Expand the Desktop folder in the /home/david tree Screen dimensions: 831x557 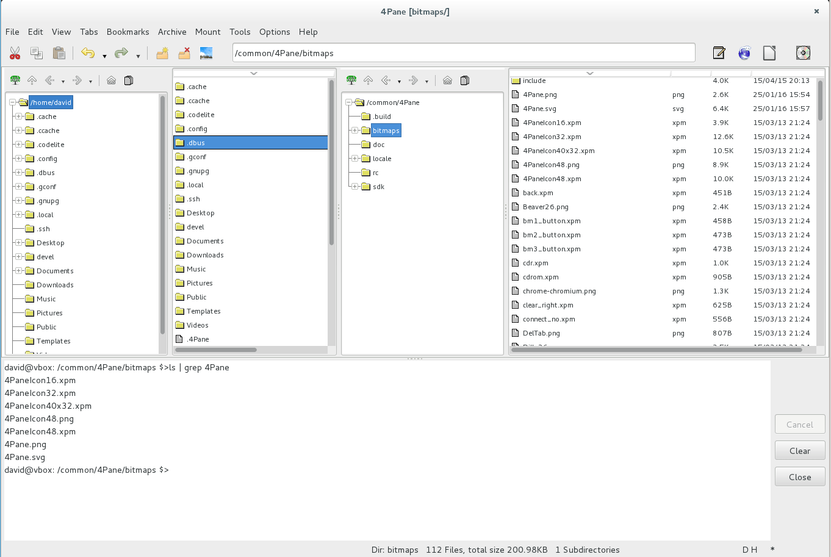pos(19,243)
